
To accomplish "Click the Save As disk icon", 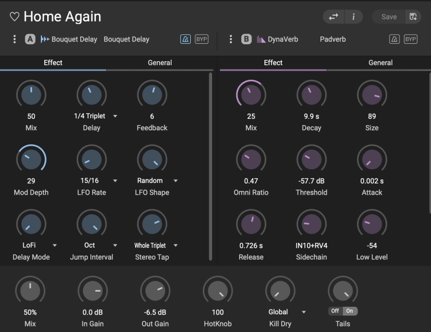I will click(x=413, y=17).
